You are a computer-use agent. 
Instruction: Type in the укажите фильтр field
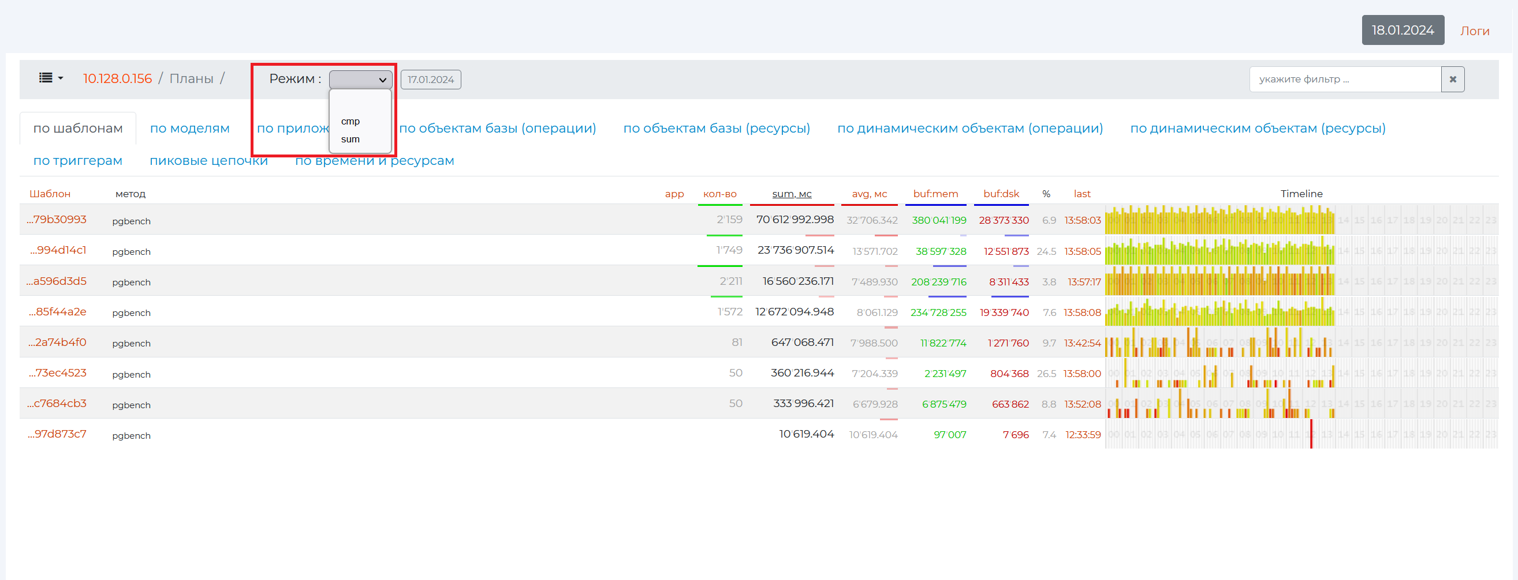click(1344, 80)
